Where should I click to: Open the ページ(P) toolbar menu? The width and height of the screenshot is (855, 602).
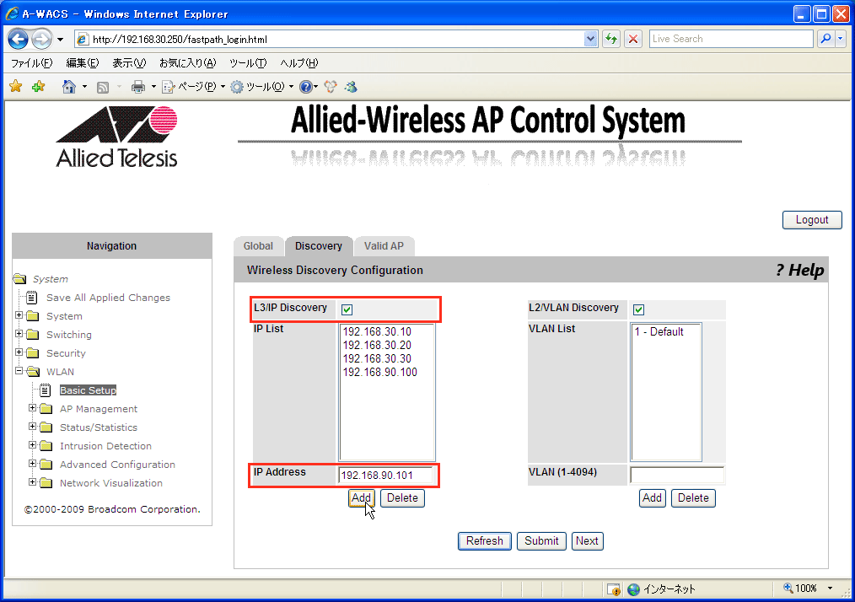click(x=194, y=87)
